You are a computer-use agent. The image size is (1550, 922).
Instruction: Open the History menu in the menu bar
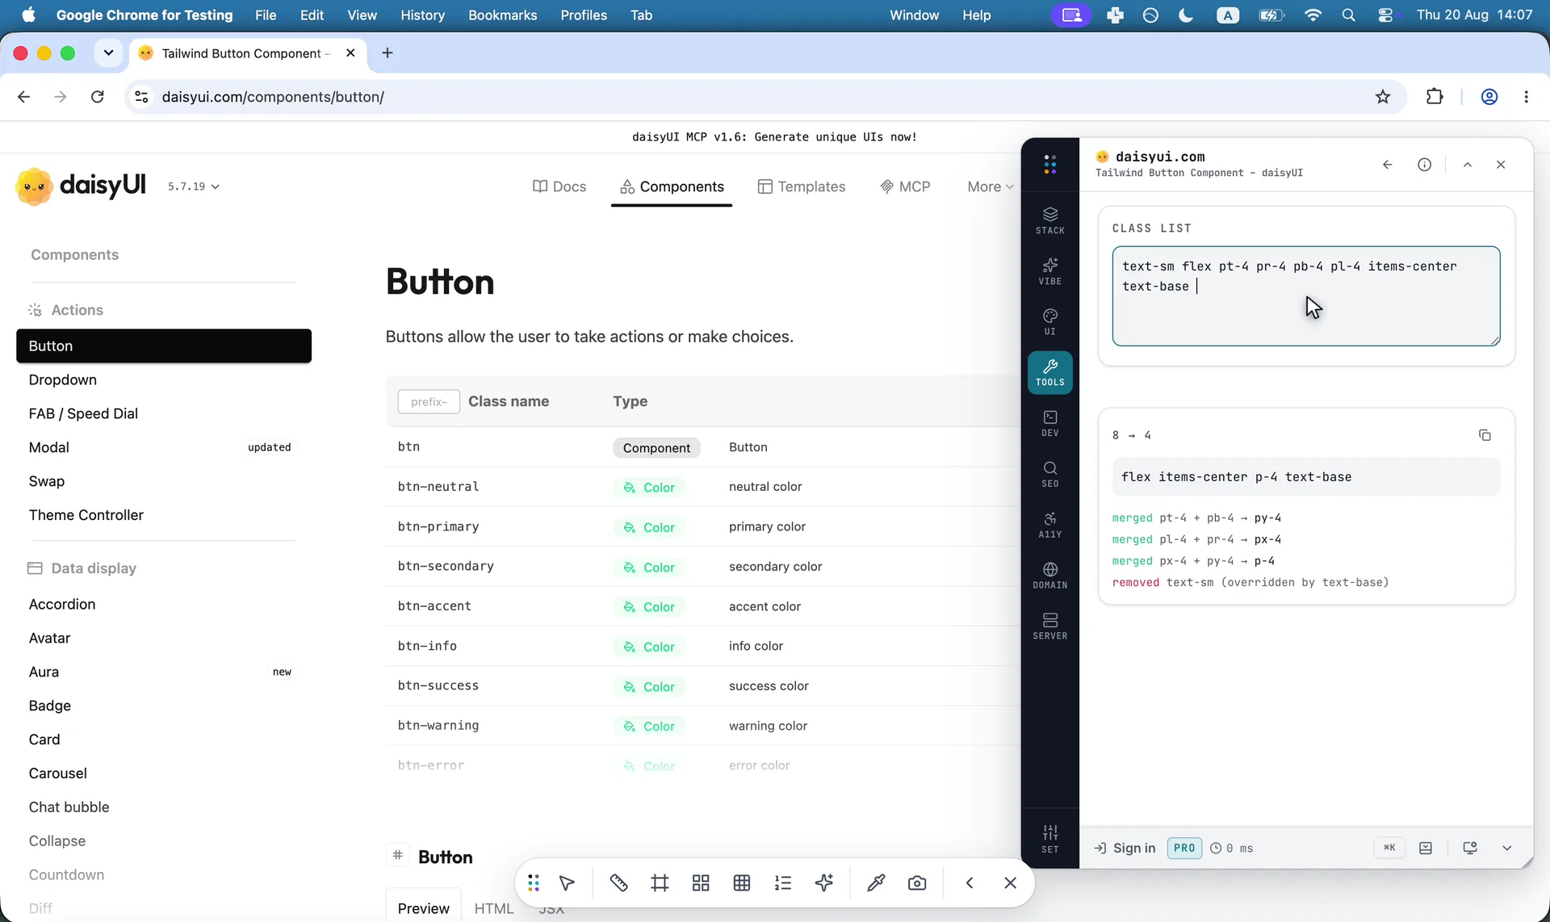[422, 15]
